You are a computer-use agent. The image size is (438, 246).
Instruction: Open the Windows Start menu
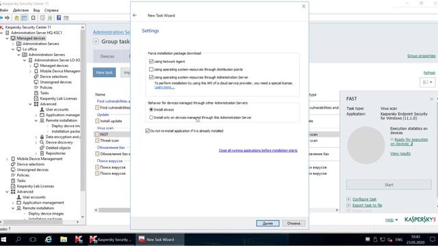(x=3, y=240)
